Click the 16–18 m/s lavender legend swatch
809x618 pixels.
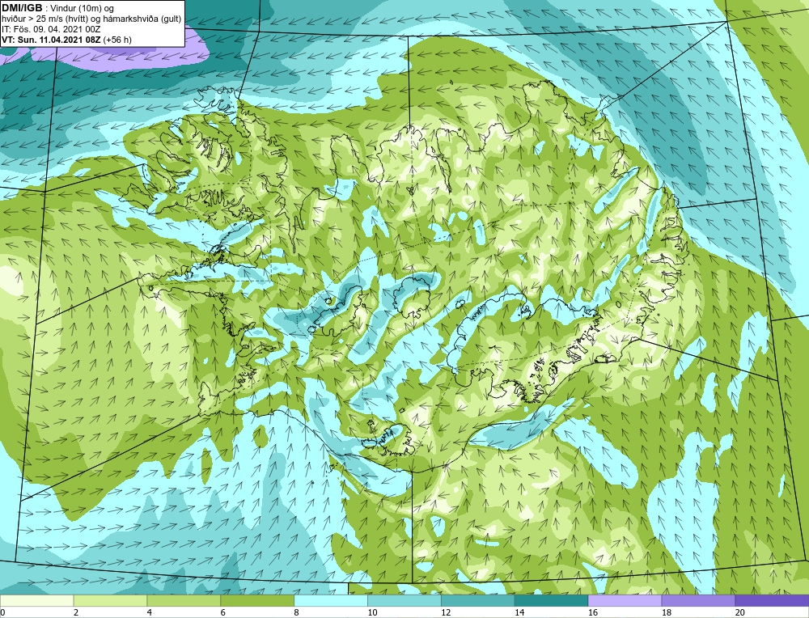(625, 600)
